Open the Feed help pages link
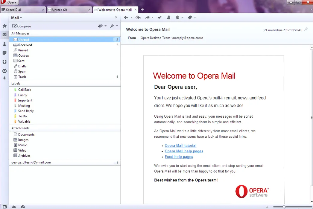The height and width of the screenshot is (209, 313). [179, 156]
